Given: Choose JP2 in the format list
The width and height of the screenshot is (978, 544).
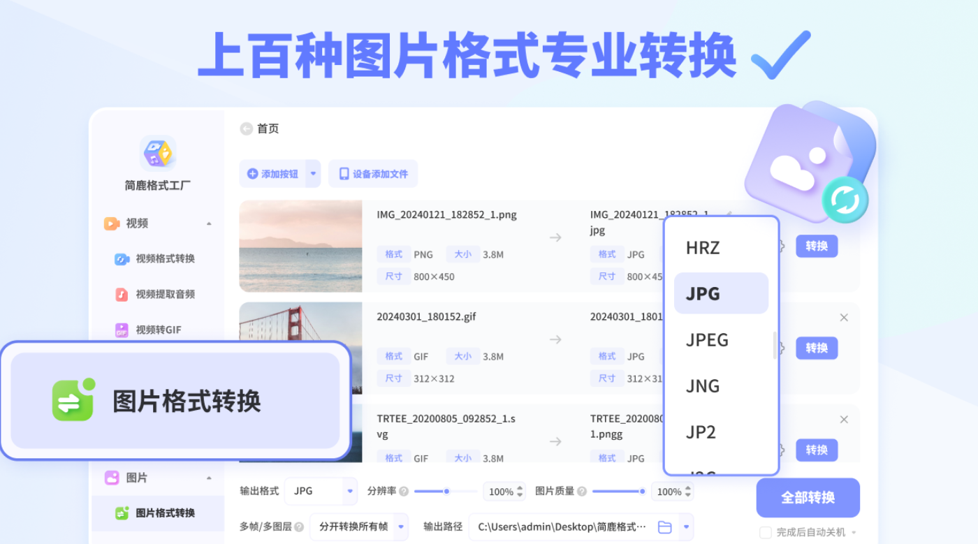Looking at the screenshot, I should pyautogui.click(x=721, y=432).
